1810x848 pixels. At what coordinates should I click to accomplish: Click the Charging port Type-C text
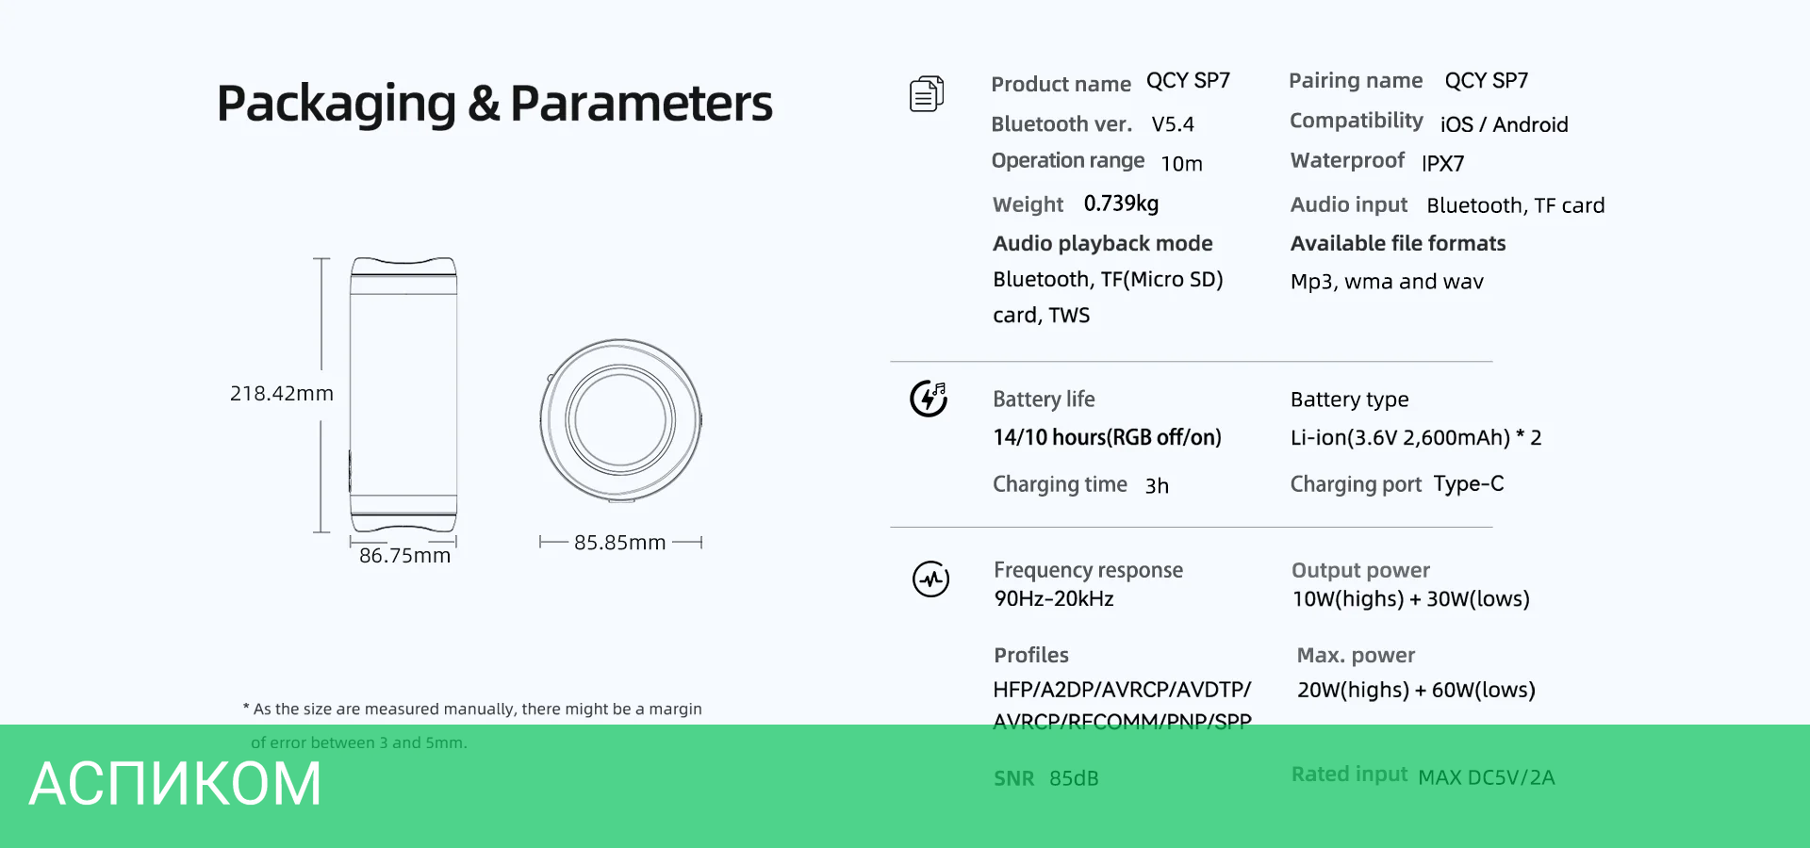(1468, 484)
